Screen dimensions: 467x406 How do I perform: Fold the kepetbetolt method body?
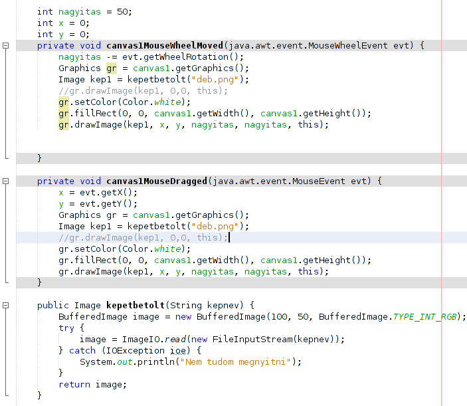5,305
